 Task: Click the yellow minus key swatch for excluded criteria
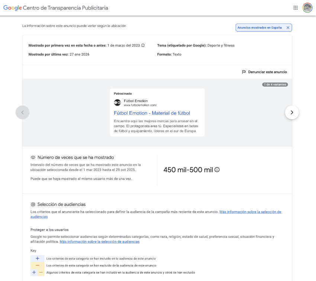click(x=37, y=265)
